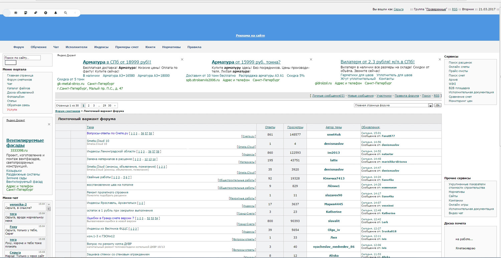Click the Поиск по сайту search field

[x=22, y=58]
